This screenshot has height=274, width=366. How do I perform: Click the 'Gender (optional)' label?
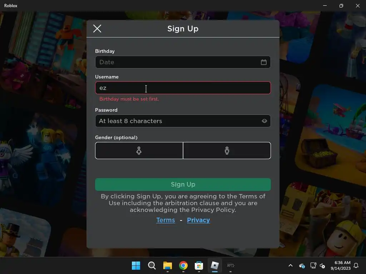(x=116, y=137)
